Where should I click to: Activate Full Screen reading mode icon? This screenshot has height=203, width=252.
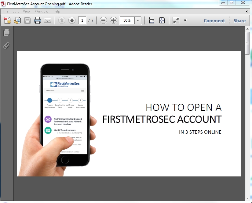(x=176, y=20)
